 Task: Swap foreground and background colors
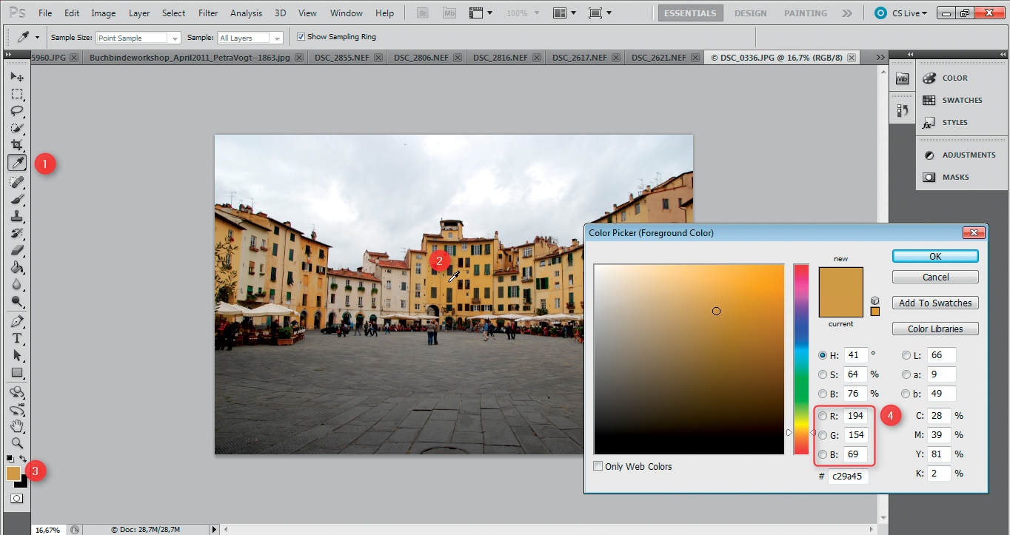[x=23, y=460]
